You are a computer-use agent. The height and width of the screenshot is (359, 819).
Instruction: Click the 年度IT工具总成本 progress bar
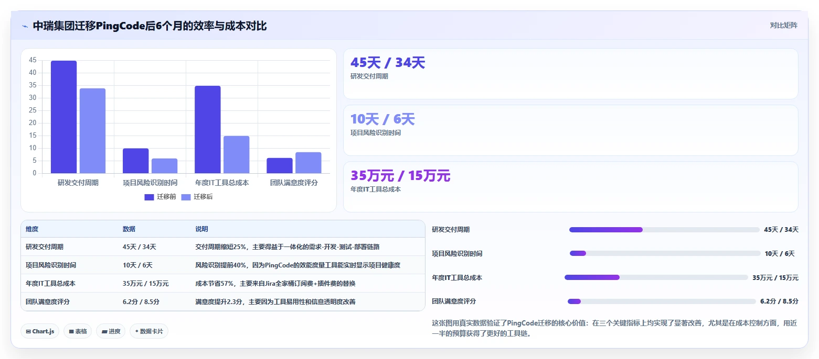656,277
